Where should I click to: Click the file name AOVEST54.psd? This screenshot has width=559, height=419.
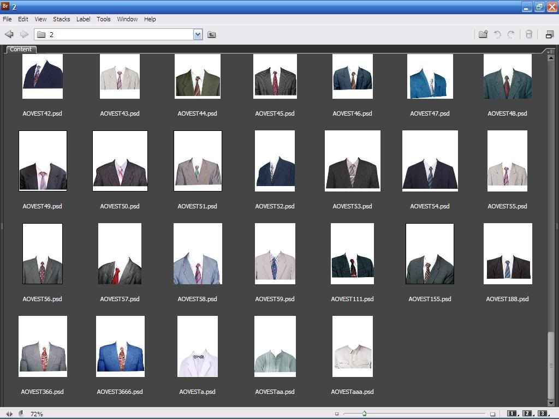point(430,206)
